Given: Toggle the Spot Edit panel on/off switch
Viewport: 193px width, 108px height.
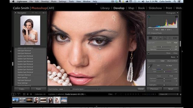Looking at the screenshot, I should (149, 53).
